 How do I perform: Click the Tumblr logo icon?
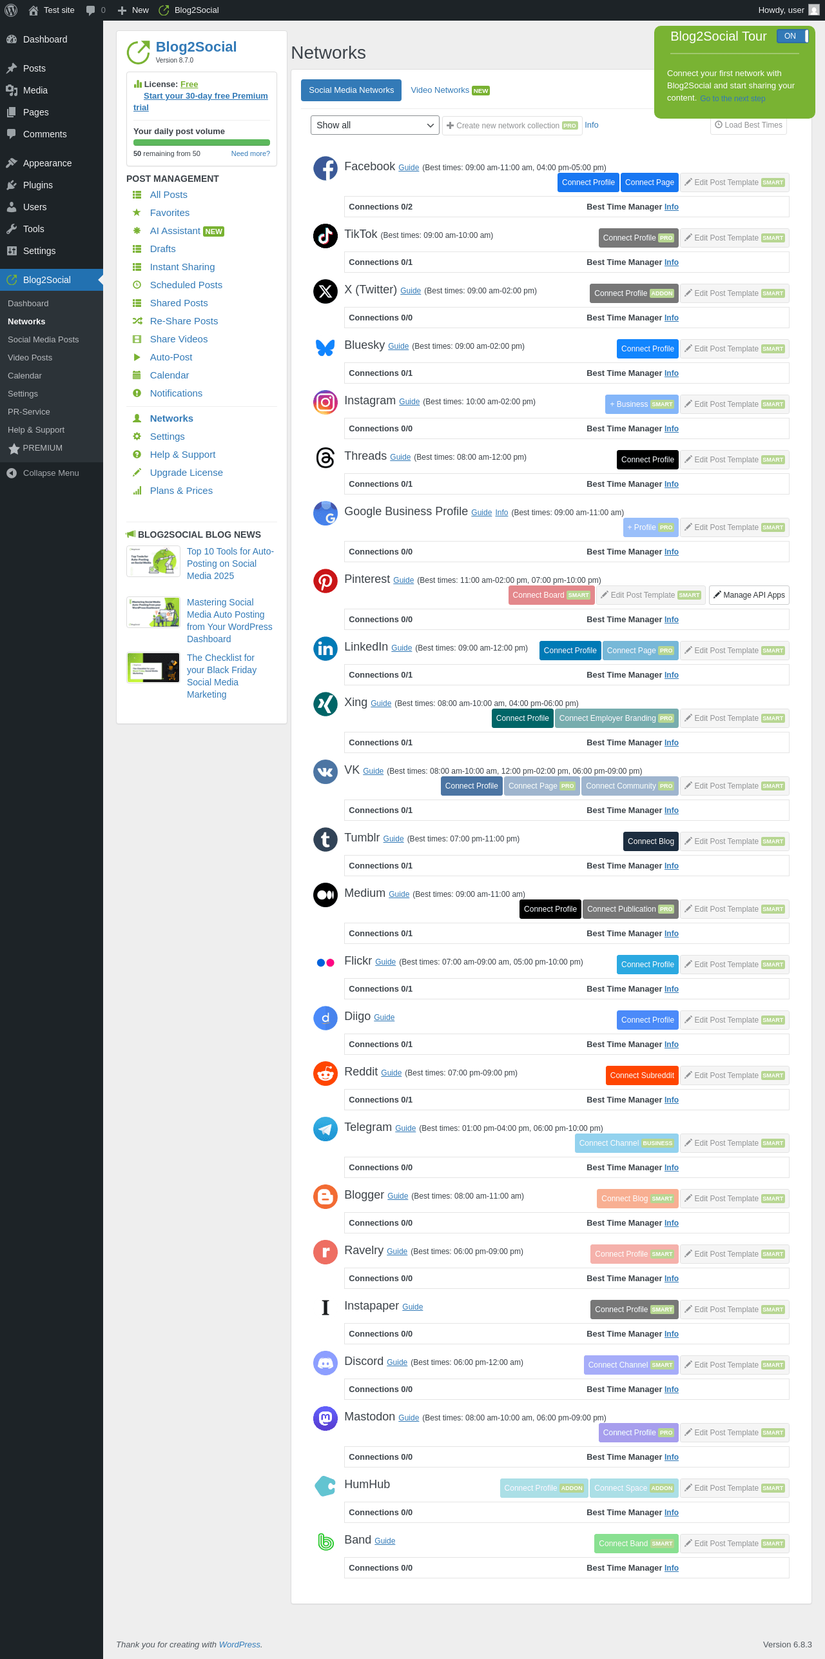point(325,839)
